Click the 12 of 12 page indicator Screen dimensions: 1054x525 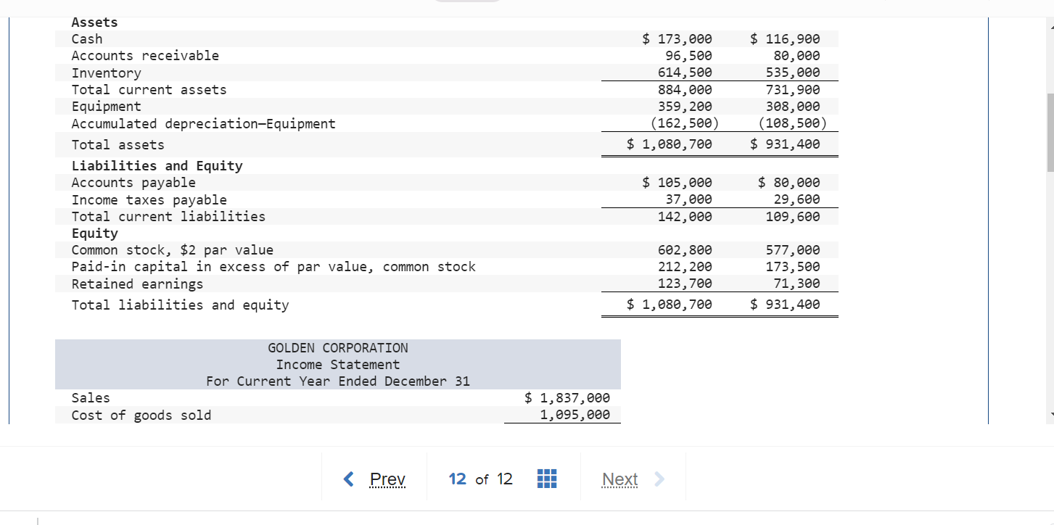click(x=480, y=479)
